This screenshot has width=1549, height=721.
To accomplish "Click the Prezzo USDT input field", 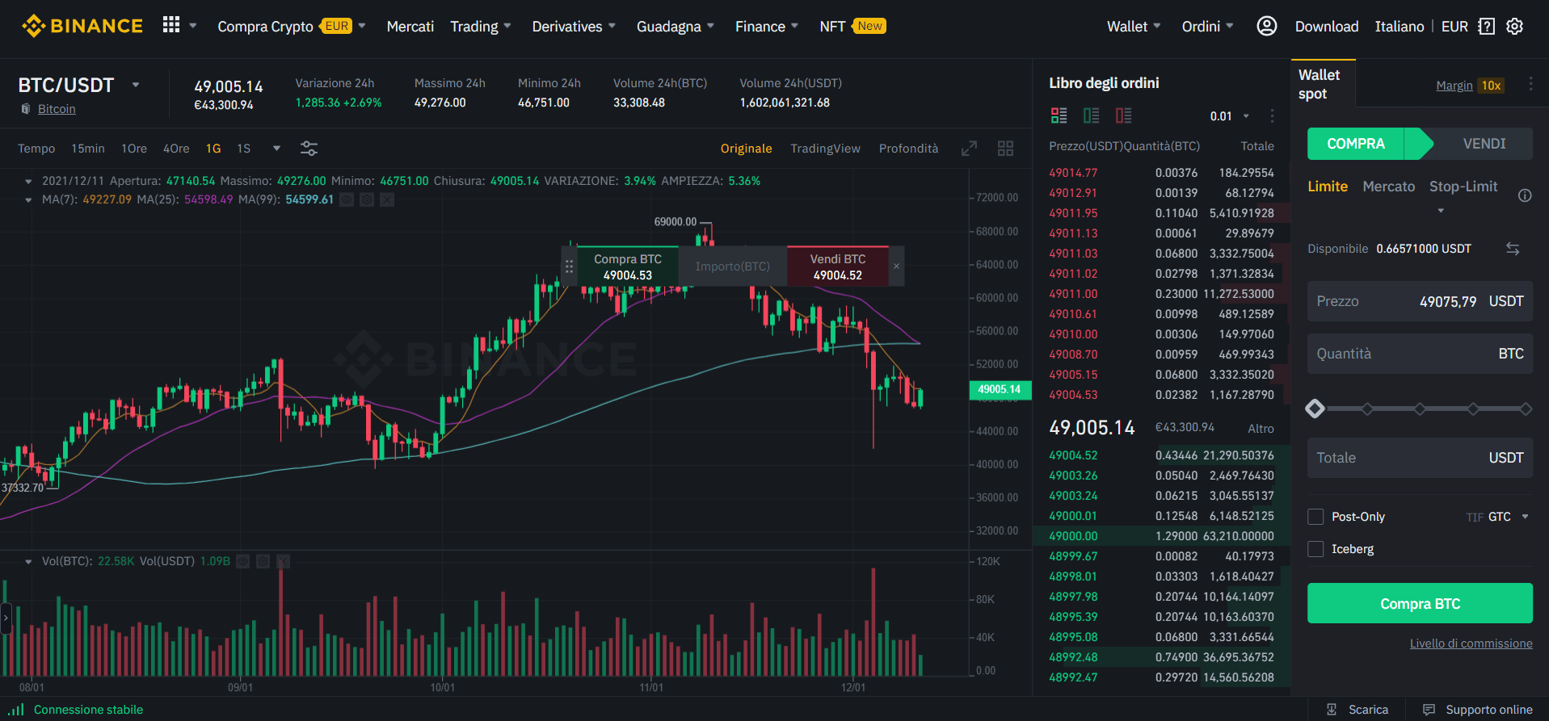I will pyautogui.click(x=1420, y=301).
